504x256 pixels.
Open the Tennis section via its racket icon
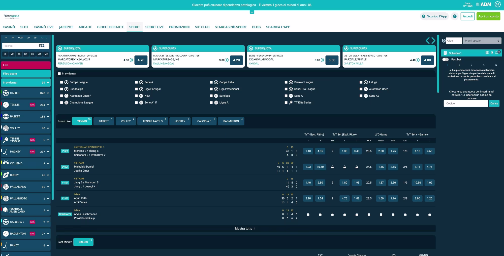pos(6,105)
